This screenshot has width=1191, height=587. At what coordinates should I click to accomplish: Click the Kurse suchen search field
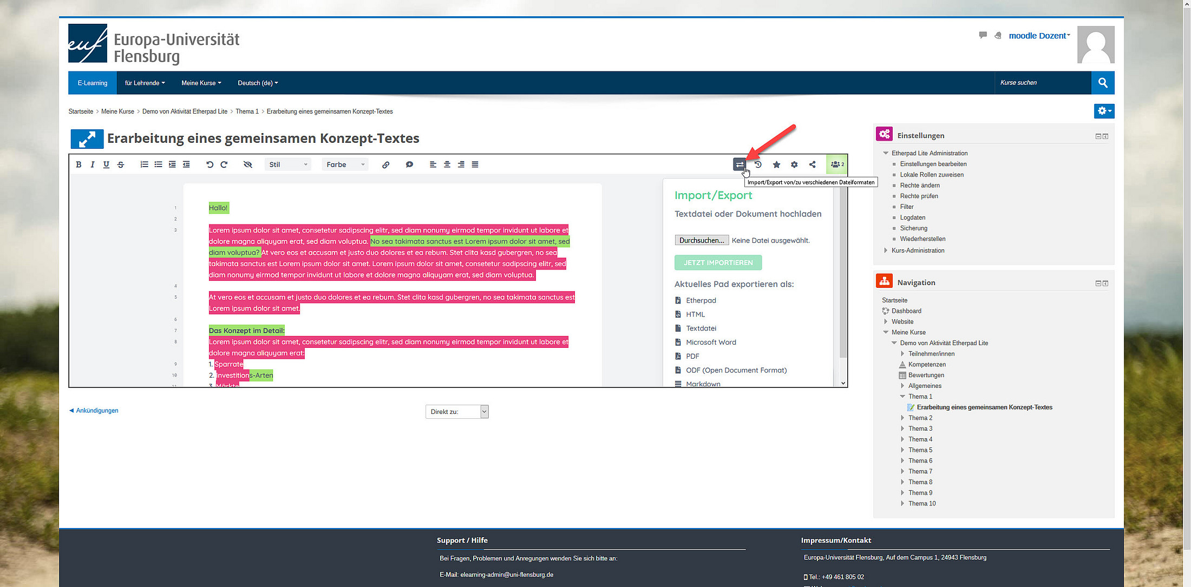tap(1042, 83)
